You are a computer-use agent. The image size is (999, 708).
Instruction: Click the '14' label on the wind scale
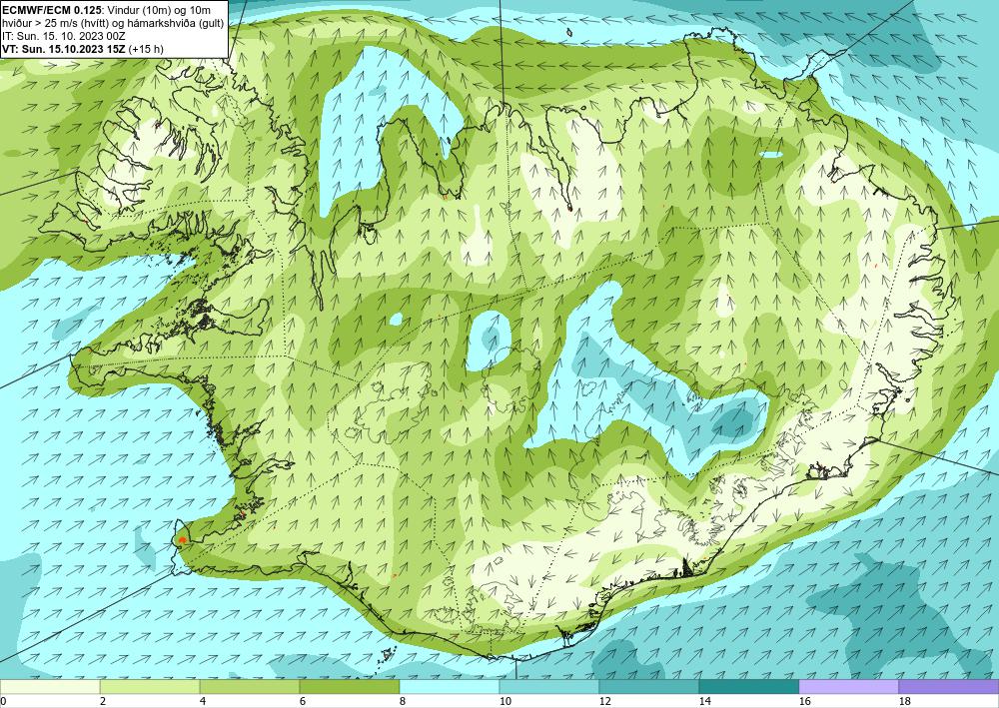point(704,701)
